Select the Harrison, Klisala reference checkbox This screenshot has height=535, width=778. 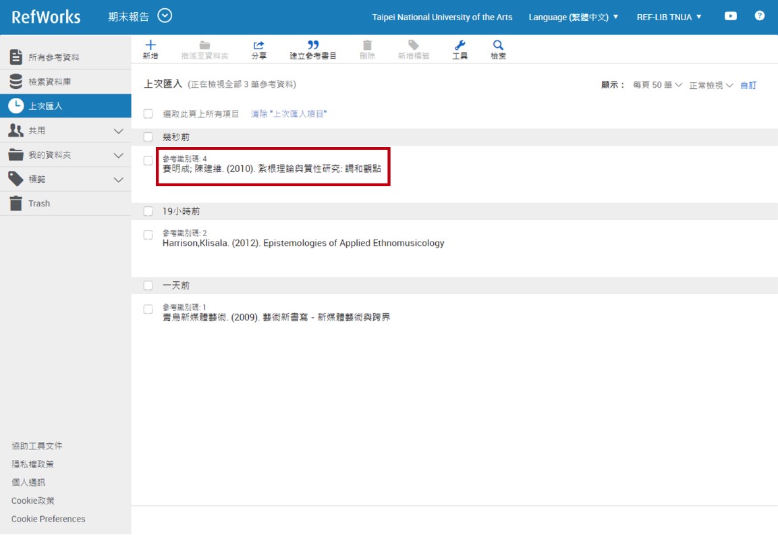click(x=148, y=235)
